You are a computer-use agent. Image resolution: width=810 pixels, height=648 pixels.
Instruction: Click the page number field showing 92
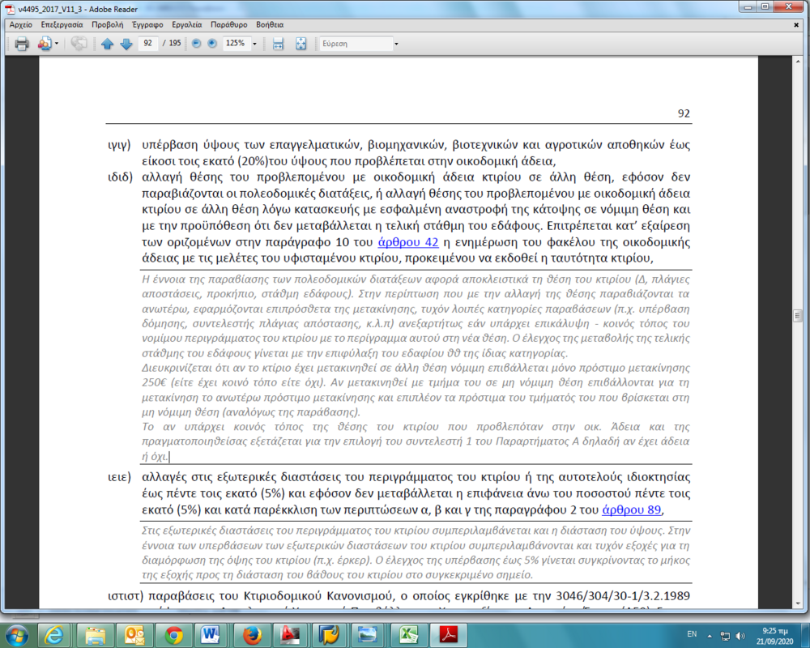point(148,44)
